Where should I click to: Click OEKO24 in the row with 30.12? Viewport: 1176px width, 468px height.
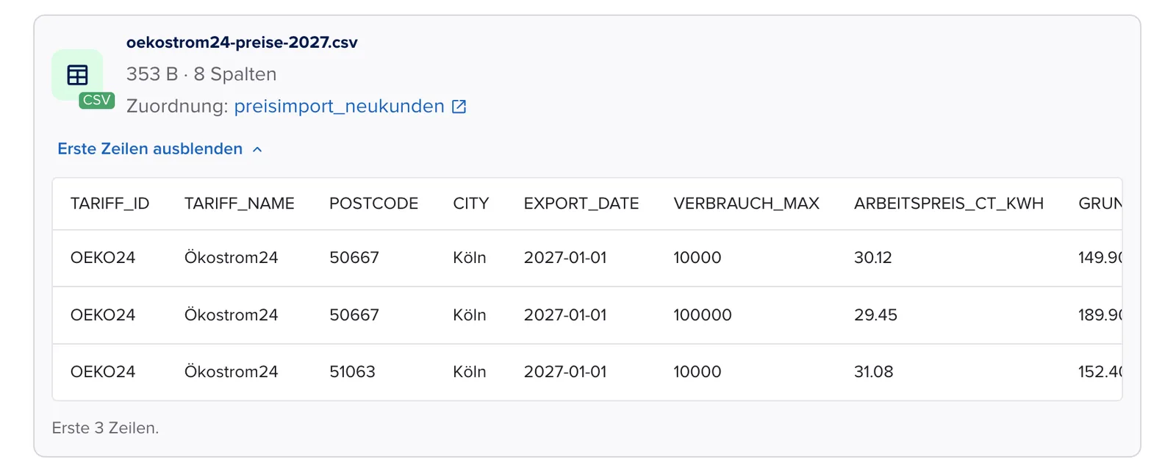103,258
